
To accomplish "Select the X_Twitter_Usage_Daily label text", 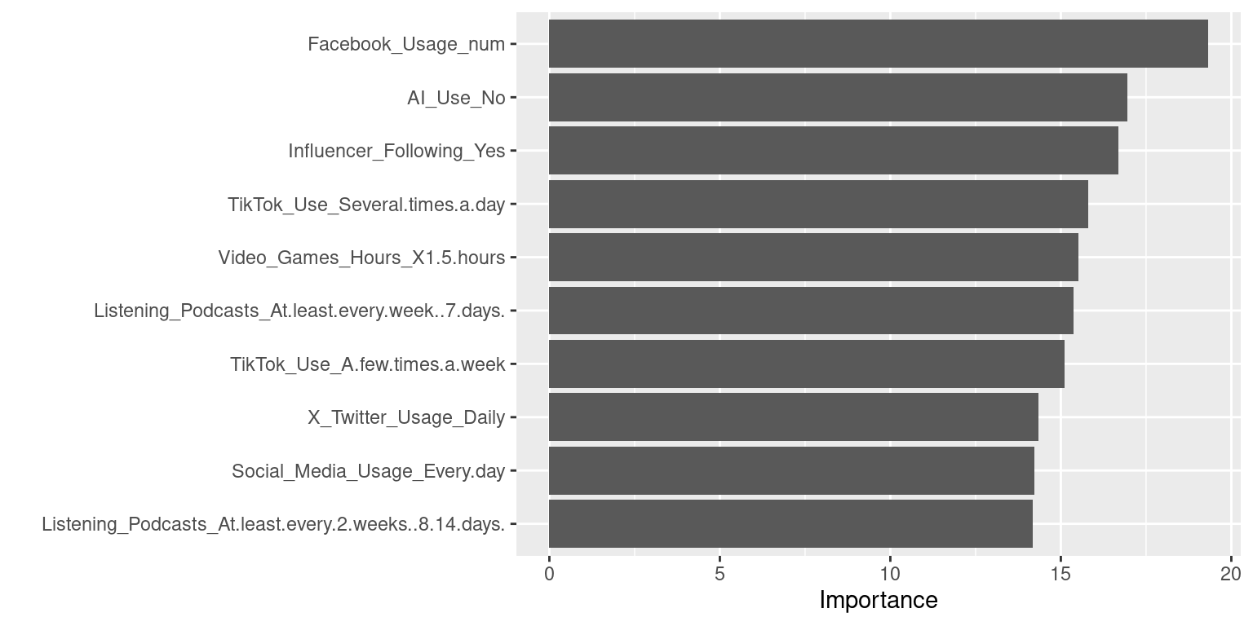I will click(406, 417).
